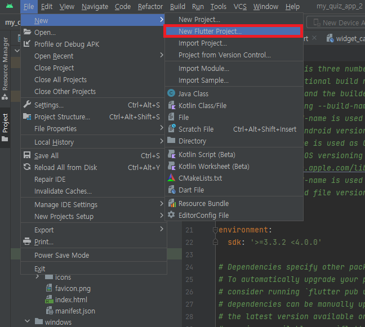Click the Settings wrench icon
This screenshot has width=365, height=327.
pyautogui.click(x=27, y=105)
